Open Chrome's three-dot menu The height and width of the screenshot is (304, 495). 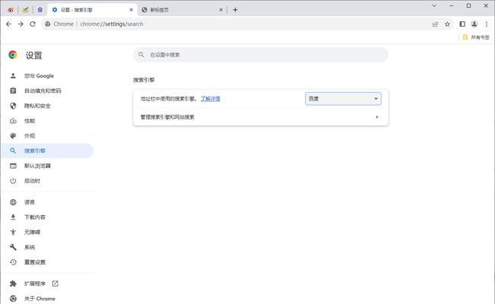click(x=487, y=24)
